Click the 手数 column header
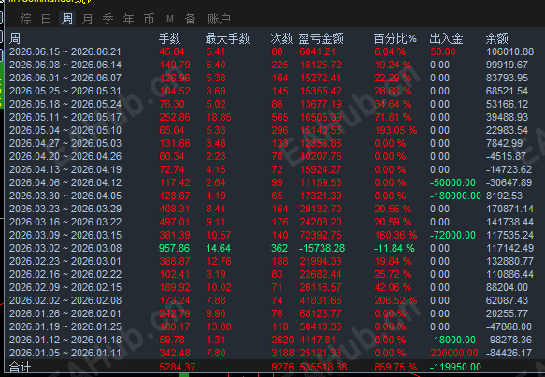 click(x=169, y=38)
